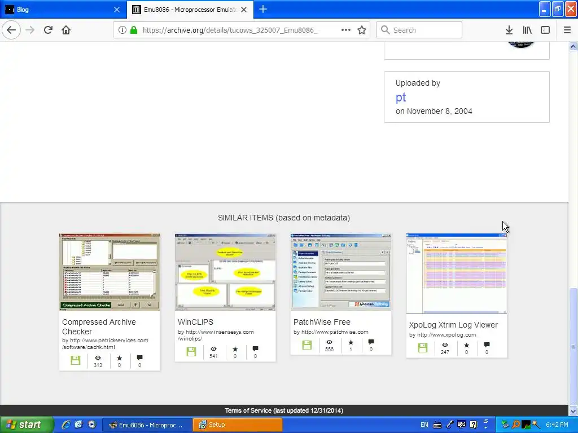
Task: Click favorites star on PatchWise Free card
Action: [x=351, y=342]
